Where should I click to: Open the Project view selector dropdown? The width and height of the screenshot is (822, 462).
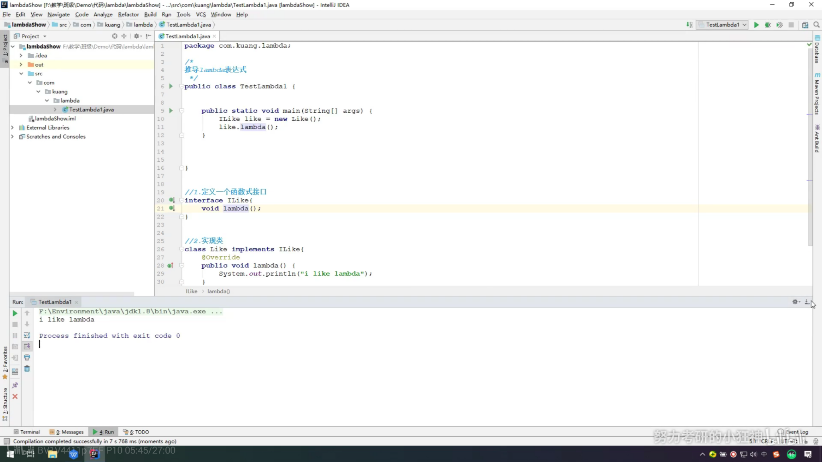click(31, 36)
